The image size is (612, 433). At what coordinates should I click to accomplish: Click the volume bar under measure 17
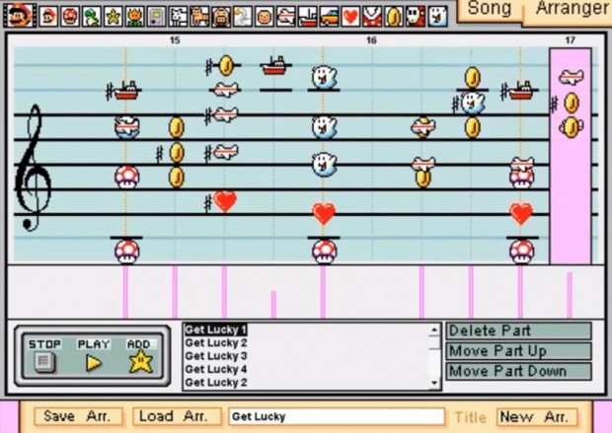570,295
